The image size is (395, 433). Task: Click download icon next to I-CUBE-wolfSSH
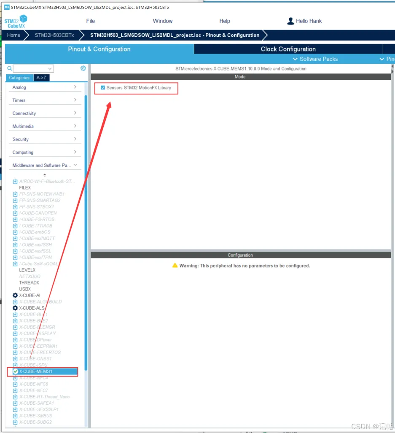(x=15, y=245)
